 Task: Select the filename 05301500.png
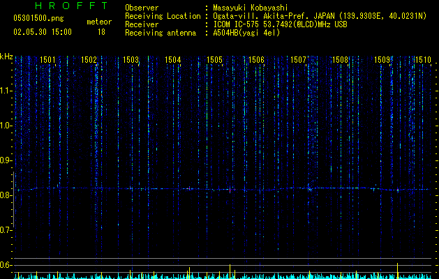[x=38, y=18]
